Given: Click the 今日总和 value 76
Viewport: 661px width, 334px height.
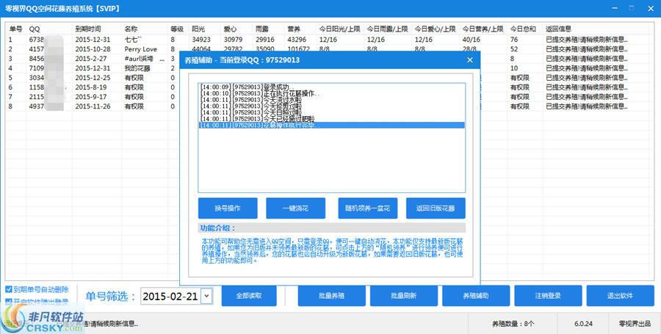Looking at the screenshot, I should pyautogui.click(x=514, y=40).
